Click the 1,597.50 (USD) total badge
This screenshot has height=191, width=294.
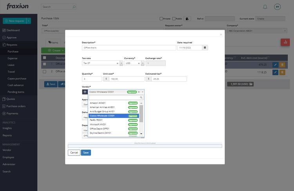pyautogui.click(x=241, y=84)
